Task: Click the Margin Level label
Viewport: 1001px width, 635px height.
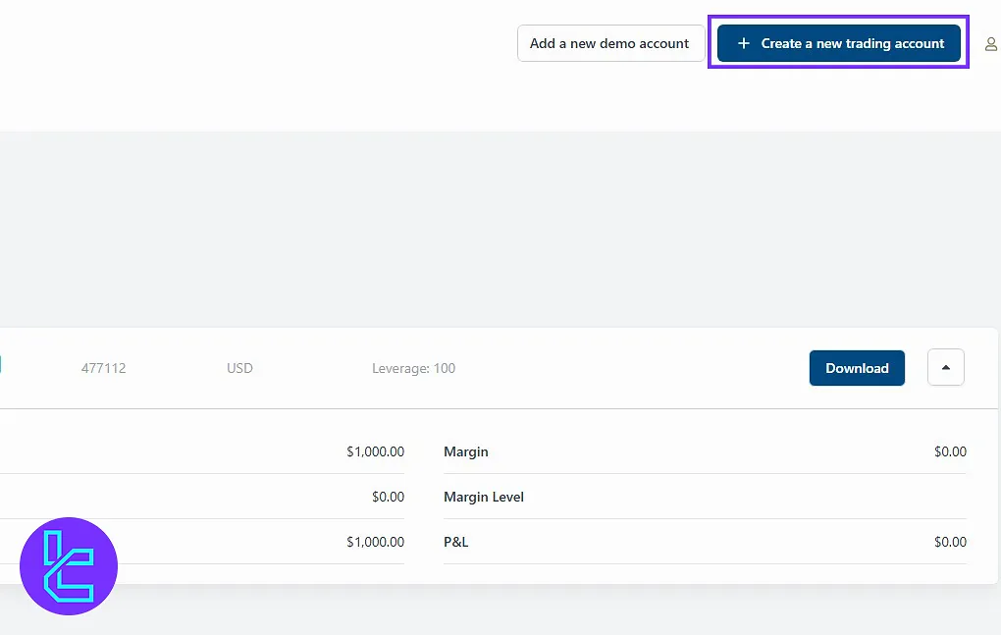Action: (484, 497)
